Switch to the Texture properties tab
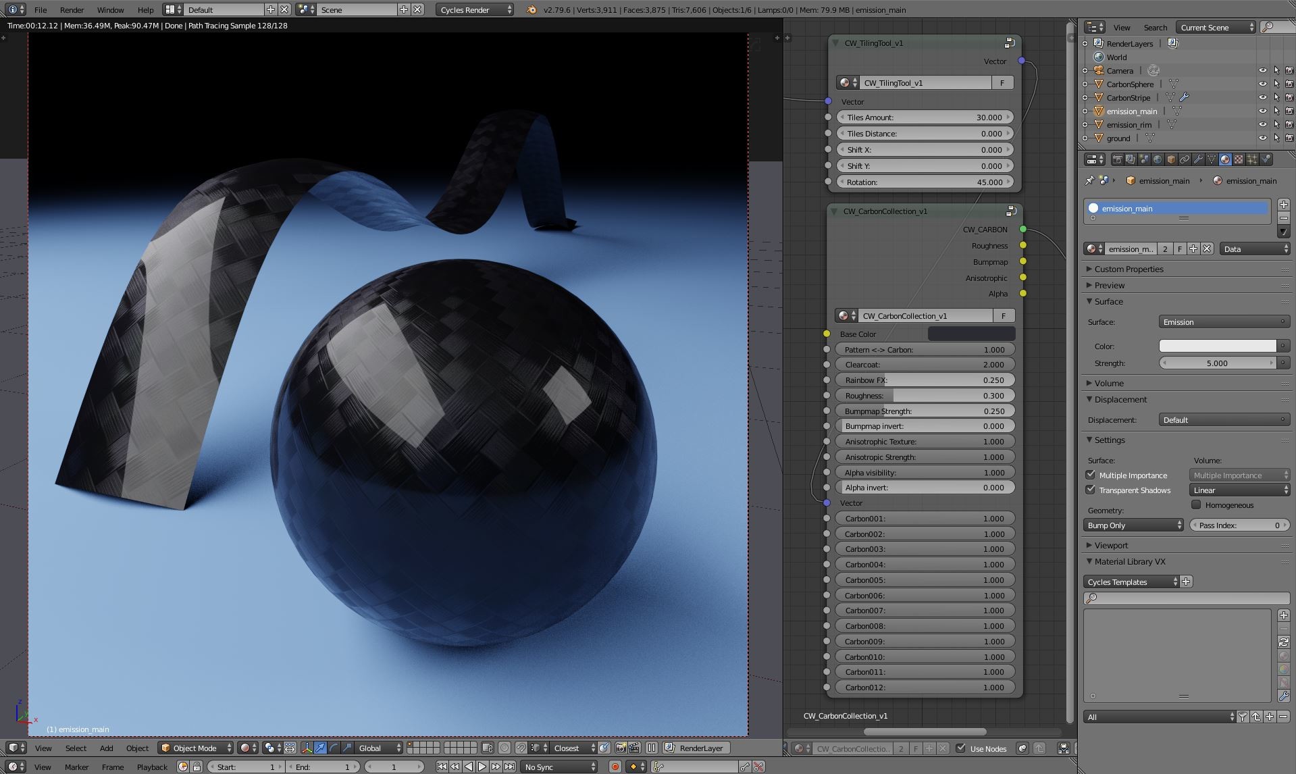 [x=1238, y=159]
